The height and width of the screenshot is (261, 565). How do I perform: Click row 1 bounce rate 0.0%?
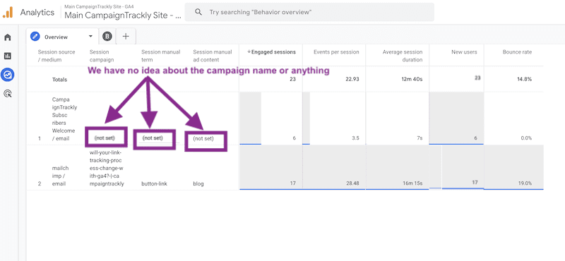click(x=525, y=138)
